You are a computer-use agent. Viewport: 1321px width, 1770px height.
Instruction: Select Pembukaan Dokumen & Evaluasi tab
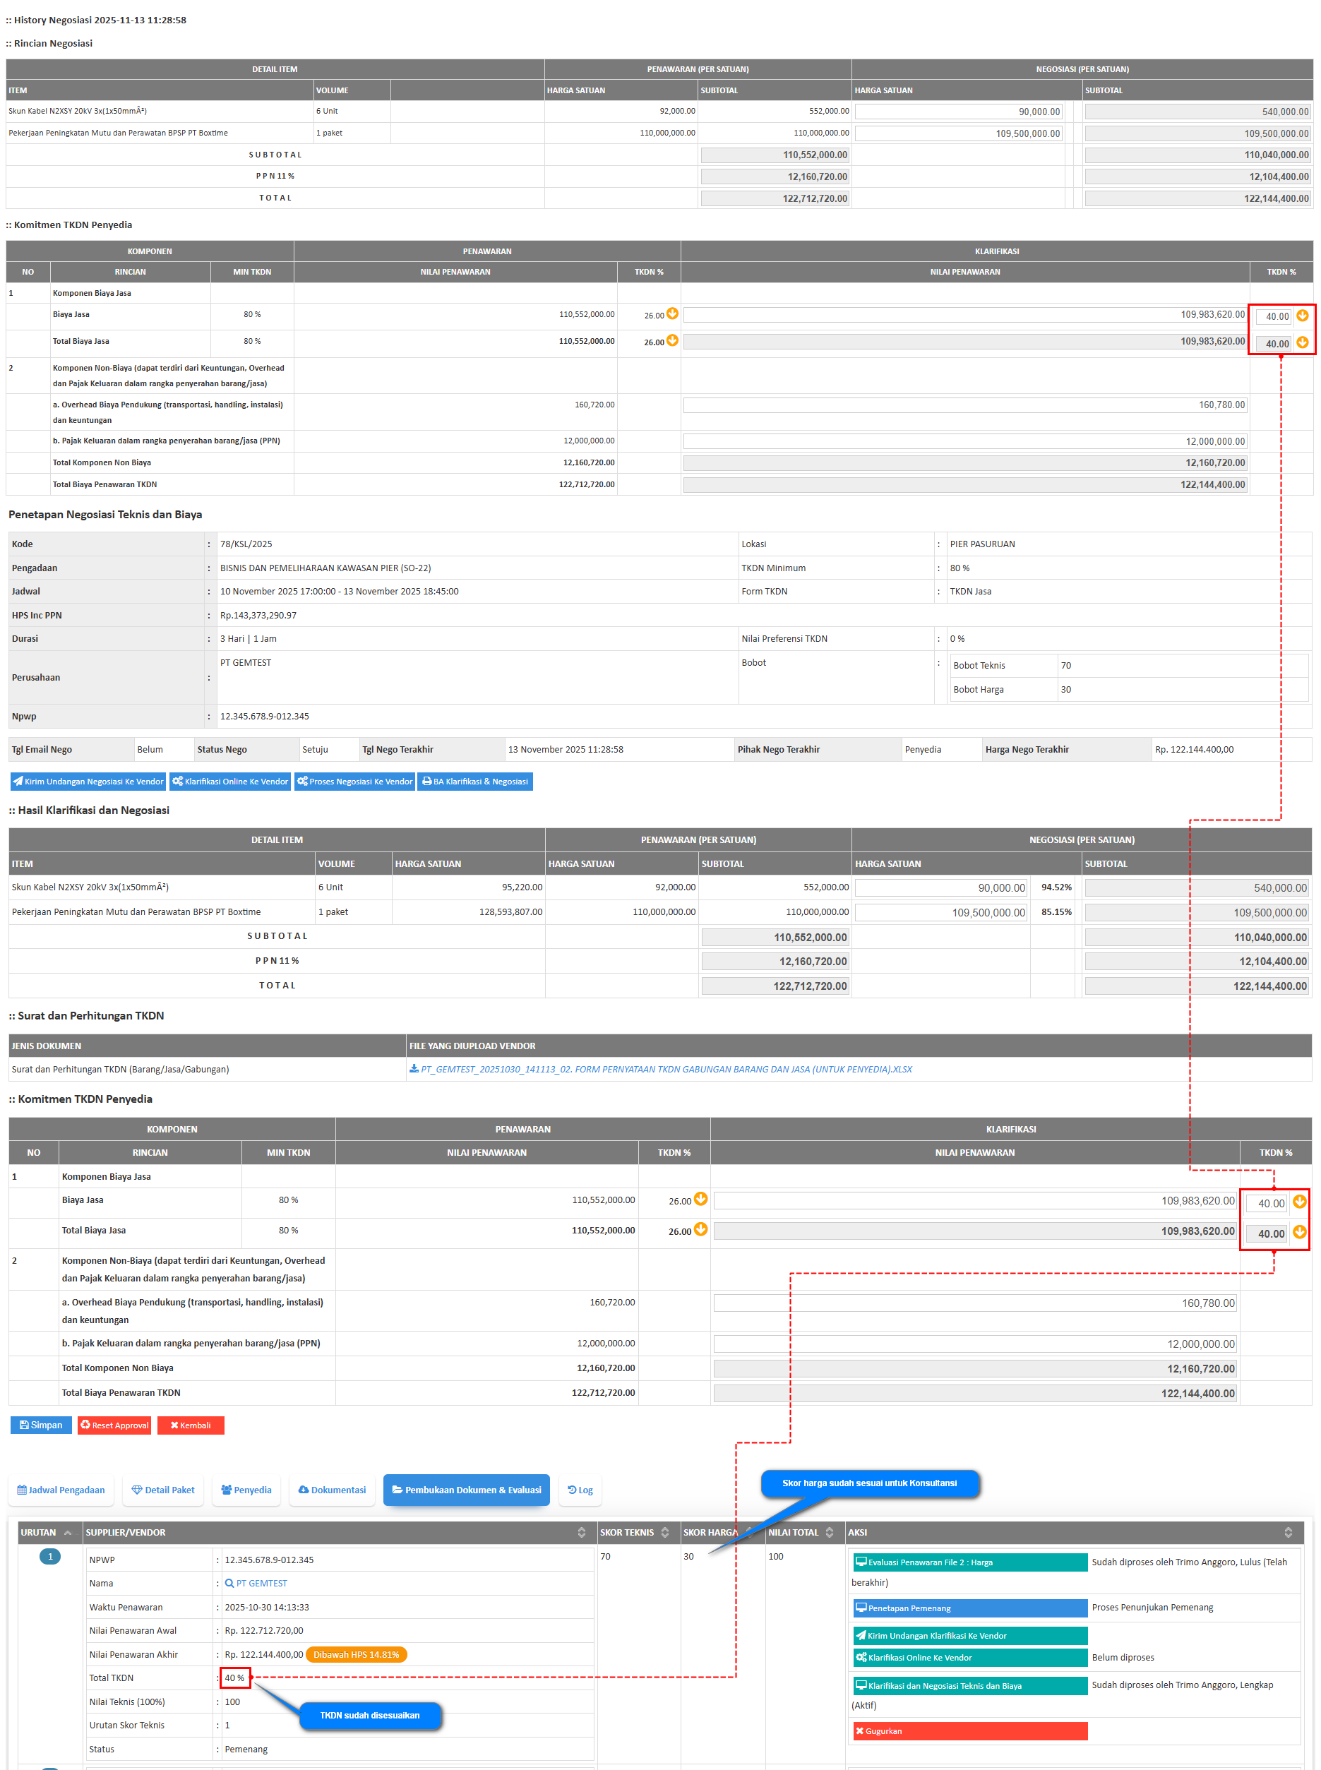(x=466, y=1490)
